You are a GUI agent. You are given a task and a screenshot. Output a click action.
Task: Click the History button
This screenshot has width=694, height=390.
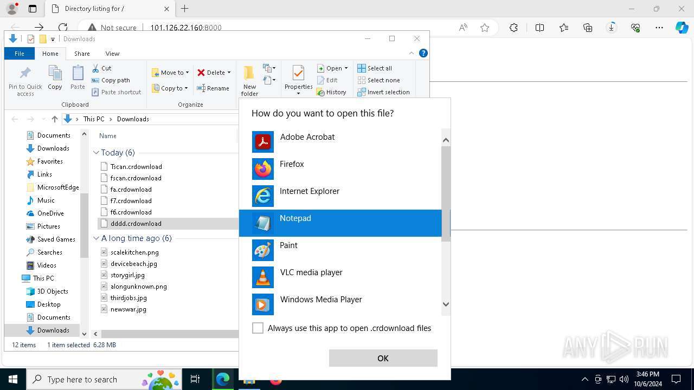[x=331, y=92]
